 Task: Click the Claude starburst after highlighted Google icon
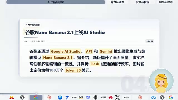click(50, 97)
